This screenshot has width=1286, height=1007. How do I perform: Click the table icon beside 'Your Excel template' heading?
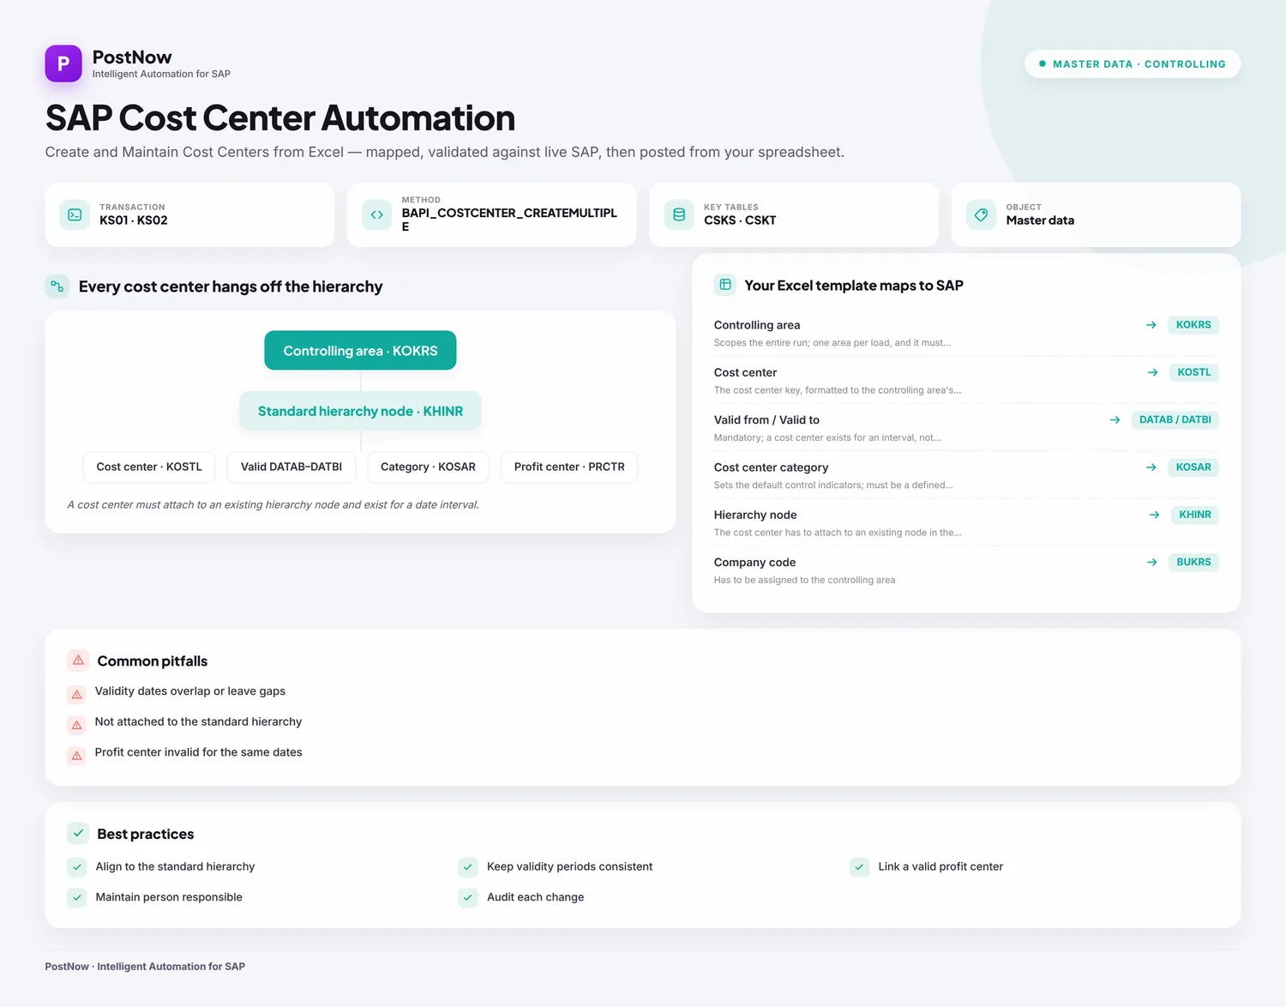click(x=725, y=285)
